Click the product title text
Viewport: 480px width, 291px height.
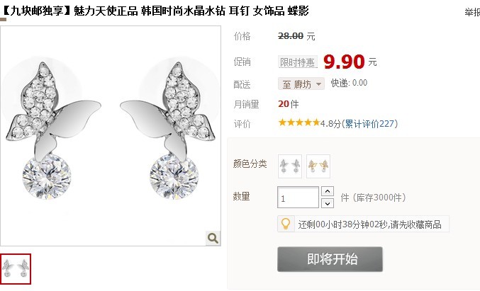click(x=155, y=11)
